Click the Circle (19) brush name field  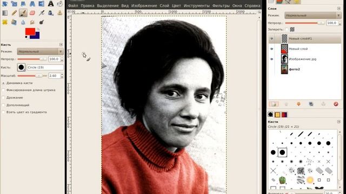[45, 67]
